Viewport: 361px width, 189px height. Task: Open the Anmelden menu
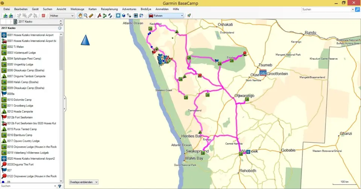[162, 9]
